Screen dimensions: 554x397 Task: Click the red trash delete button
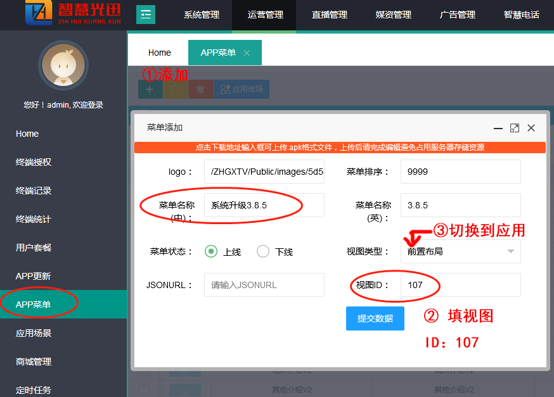(x=201, y=89)
